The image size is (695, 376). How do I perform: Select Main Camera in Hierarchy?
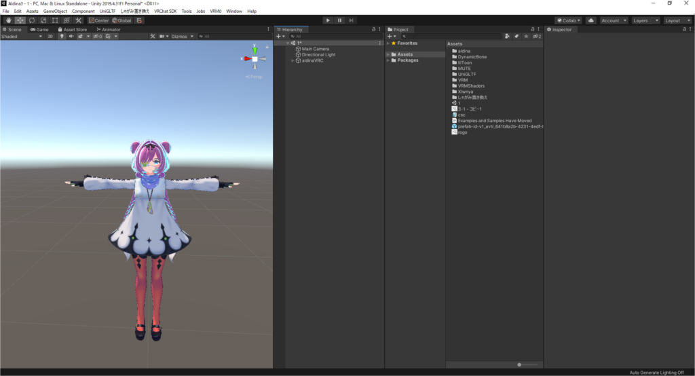coord(316,49)
